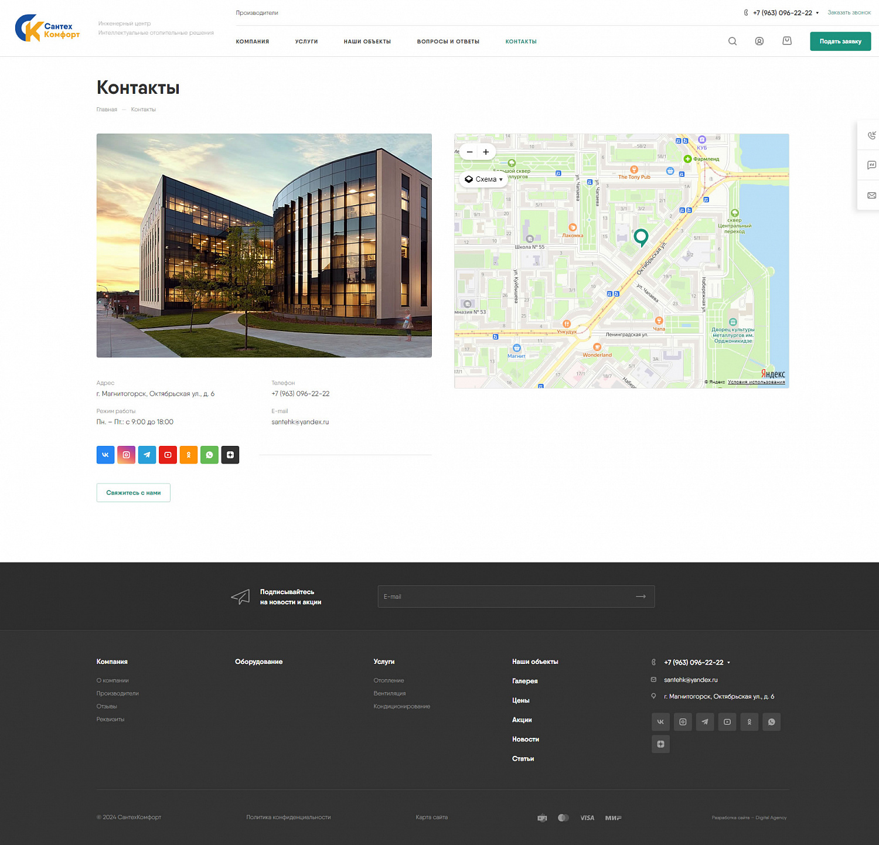Click the СантехКомфорт logo in header

point(47,28)
